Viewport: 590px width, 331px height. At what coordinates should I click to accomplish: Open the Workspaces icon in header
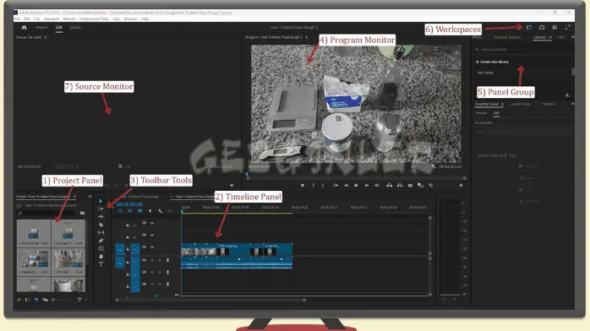pyautogui.click(x=529, y=27)
